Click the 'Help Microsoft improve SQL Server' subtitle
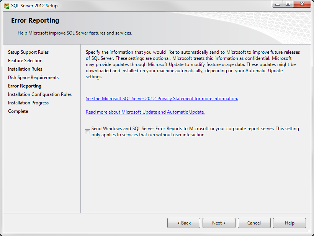314x236 pixels. tap(75, 33)
